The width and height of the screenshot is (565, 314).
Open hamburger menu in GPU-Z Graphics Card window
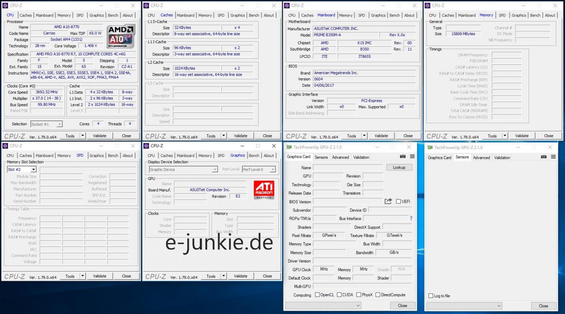tap(412, 157)
